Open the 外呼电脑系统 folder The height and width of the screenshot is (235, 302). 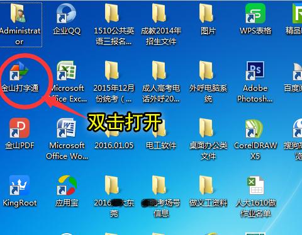[206, 71]
